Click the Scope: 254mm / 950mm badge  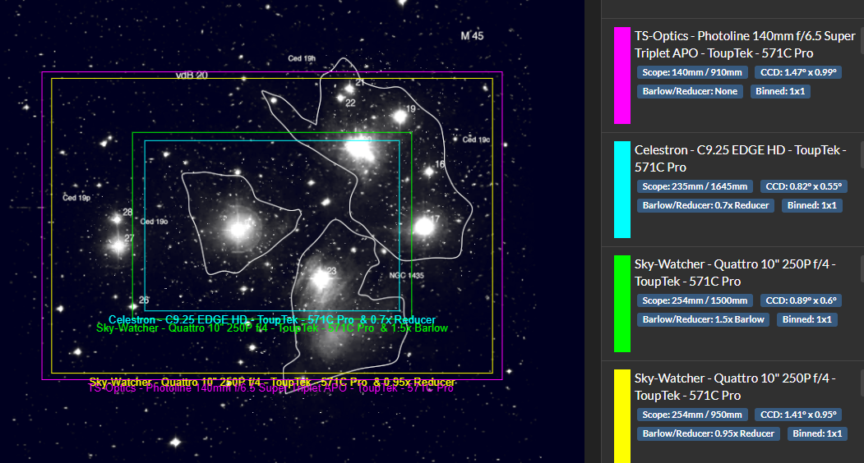click(x=692, y=414)
